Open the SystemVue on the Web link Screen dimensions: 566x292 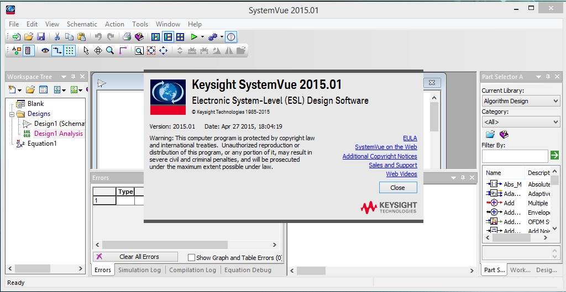386,147
